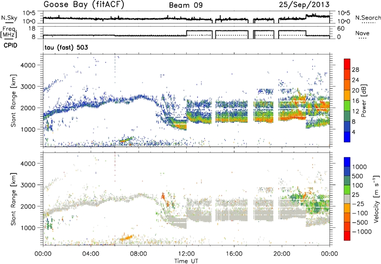This screenshot has height=264, width=381.
Task: Click the "12:00" time tick label
Action: point(186,254)
